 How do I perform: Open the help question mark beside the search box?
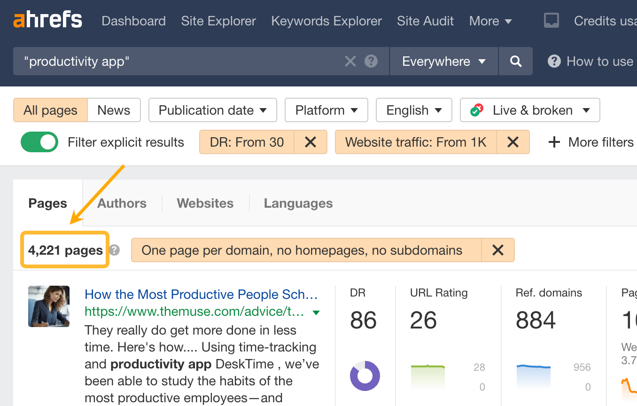click(x=371, y=61)
